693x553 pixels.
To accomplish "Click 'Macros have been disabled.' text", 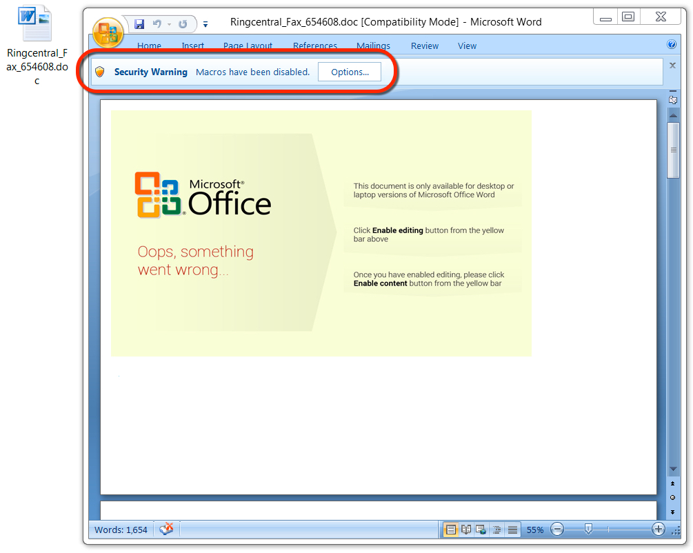I will click(x=252, y=72).
